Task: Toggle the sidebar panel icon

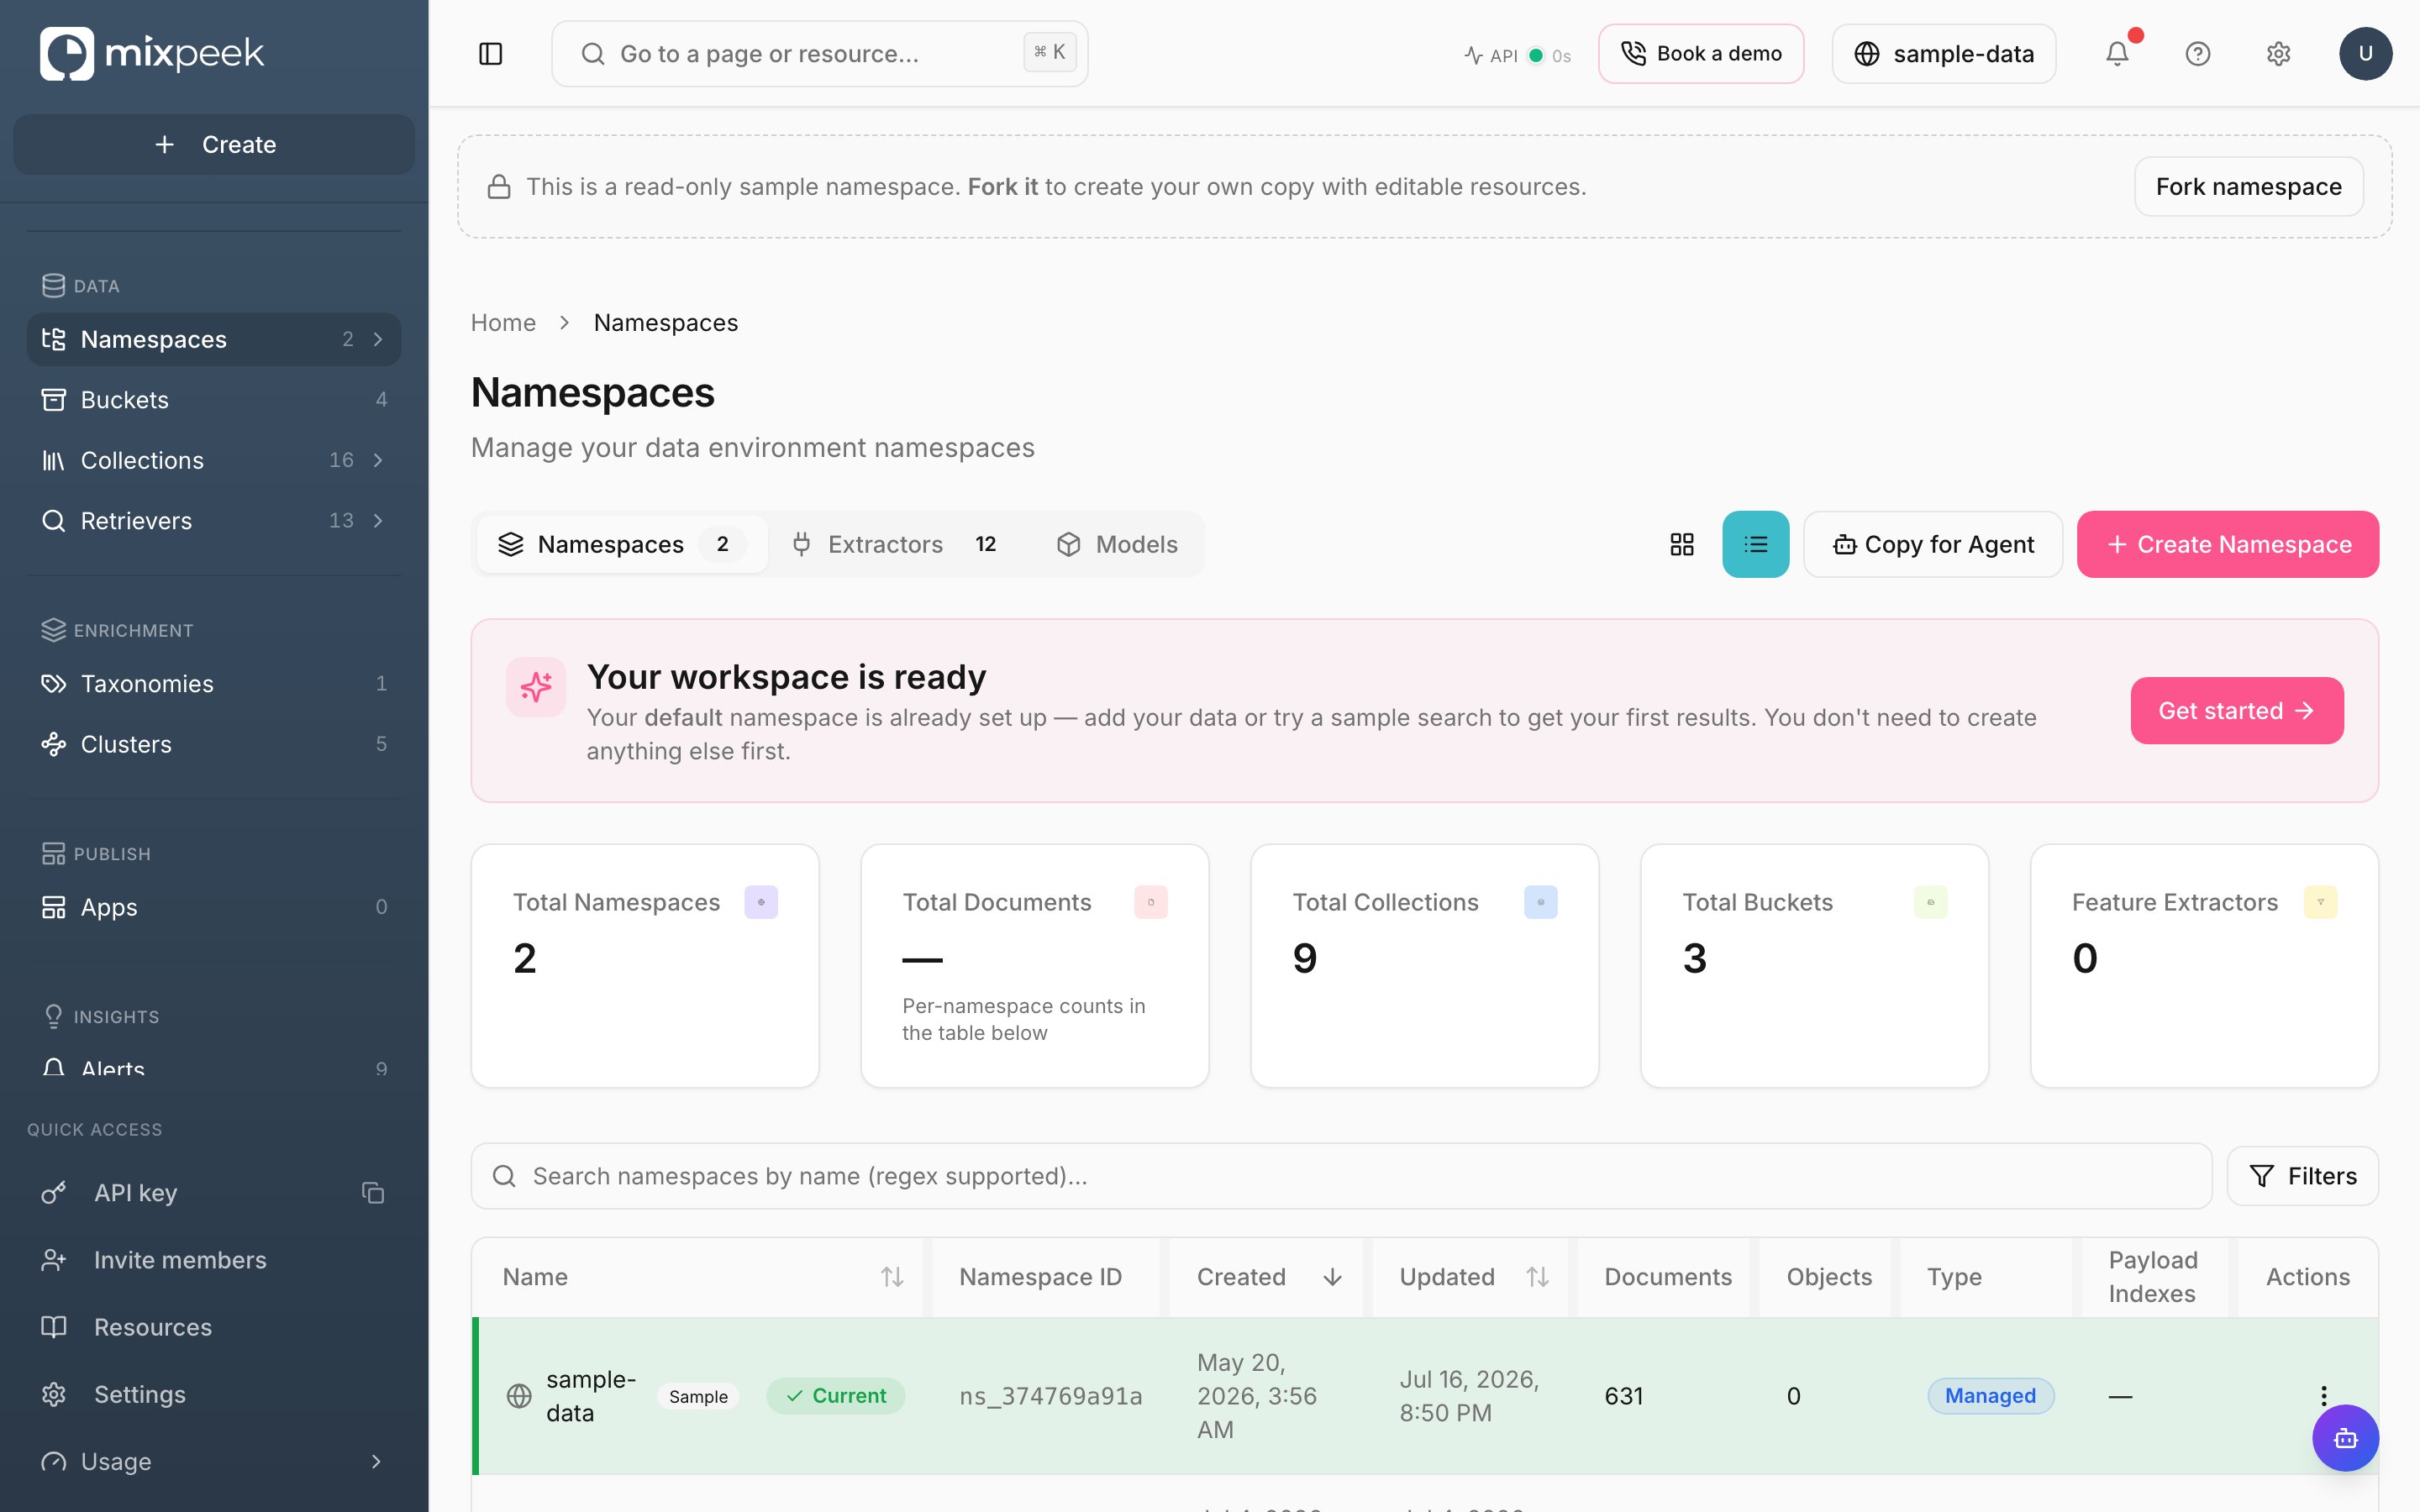Action: [490, 54]
